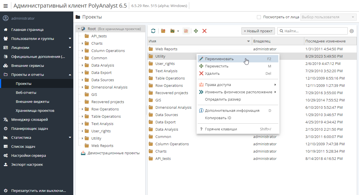The height and width of the screenshot is (195, 359).
Task: Select Charts row in table
Action: pyautogui.click(x=252, y=151)
